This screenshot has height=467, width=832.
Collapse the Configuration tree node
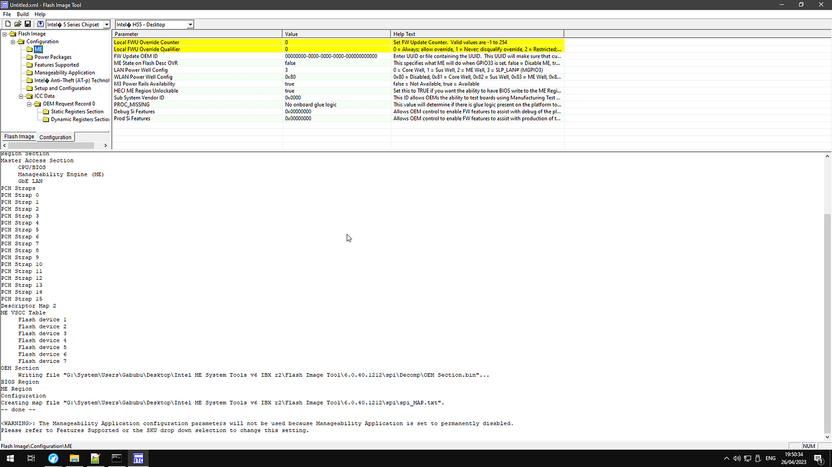[13, 42]
